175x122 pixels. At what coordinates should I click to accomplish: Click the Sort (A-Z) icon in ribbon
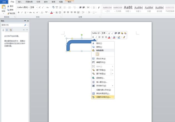[x=94, y=7]
